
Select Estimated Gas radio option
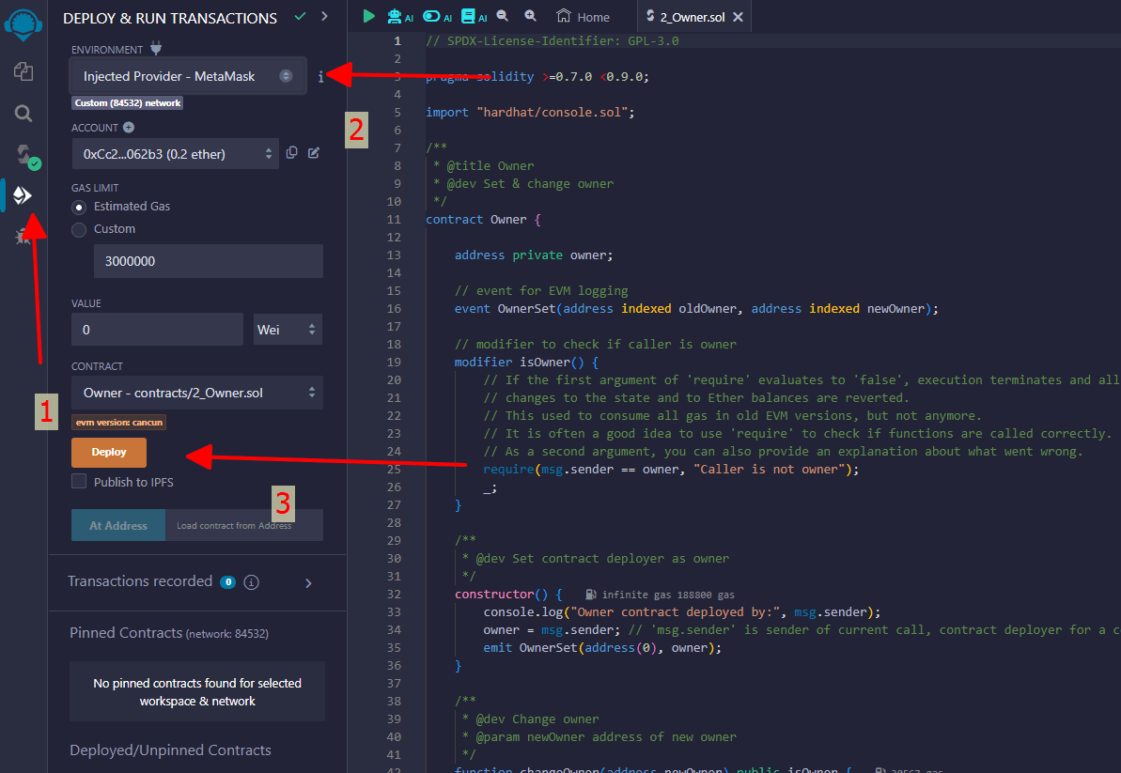[x=79, y=207]
